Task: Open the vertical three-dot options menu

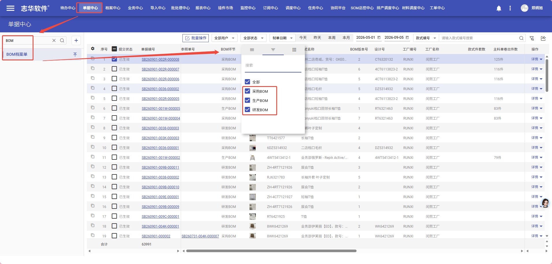Action: coord(510,8)
